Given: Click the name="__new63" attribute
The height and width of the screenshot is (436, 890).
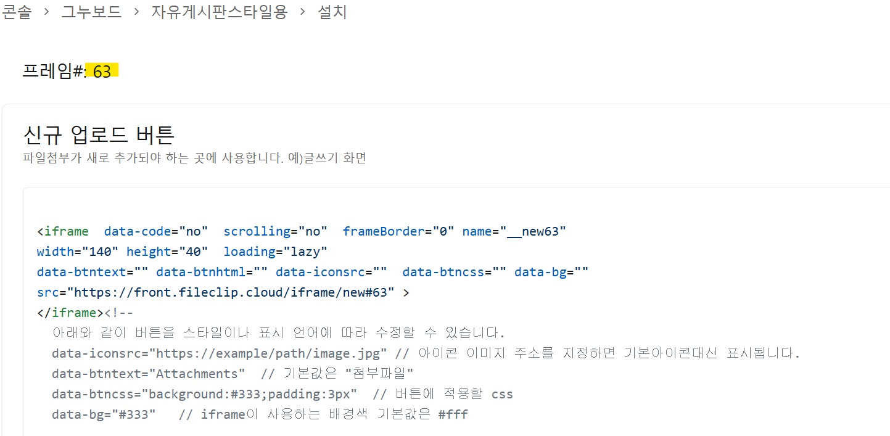Looking at the screenshot, I should 516,231.
